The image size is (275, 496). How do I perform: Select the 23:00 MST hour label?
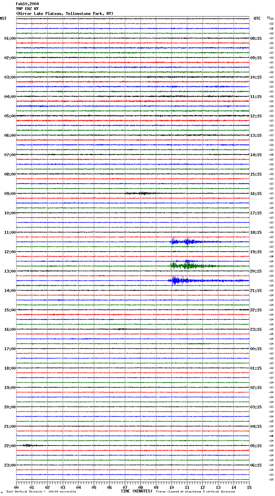[10, 465]
